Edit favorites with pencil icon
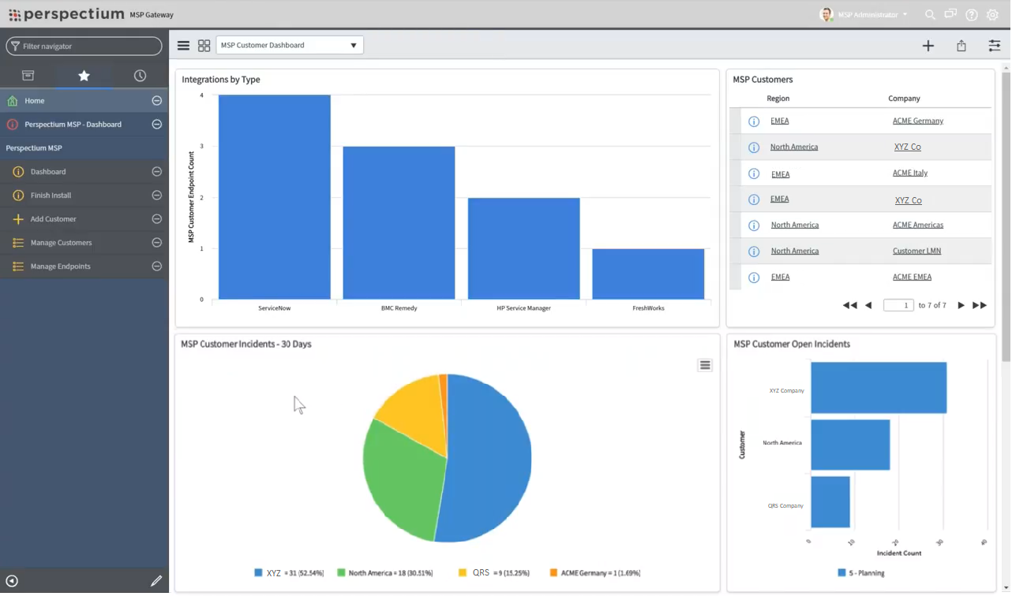The height and width of the screenshot is (596, 1012). pyautogui.click(x=156, y=582)
